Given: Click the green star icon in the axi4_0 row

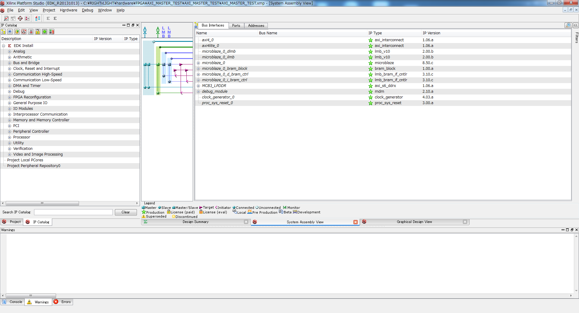Looking at the screenshot, I should (371, 40).
